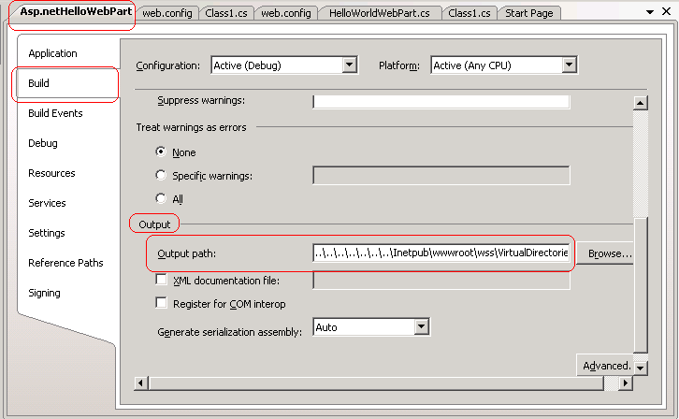The height and width of the screenshot is (419, 679).
Task: Open the Configuration dropdown
Action: pos(350,65)
